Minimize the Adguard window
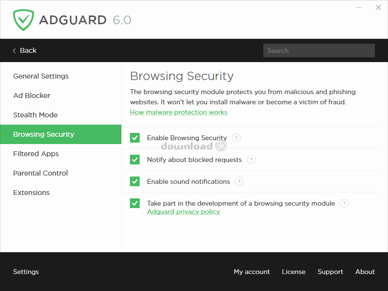This screenshot has height=291, width=388. click(359, 7)
